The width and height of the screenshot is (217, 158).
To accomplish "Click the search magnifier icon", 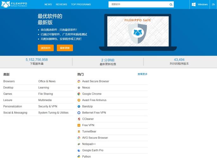I will click(171, 4).
